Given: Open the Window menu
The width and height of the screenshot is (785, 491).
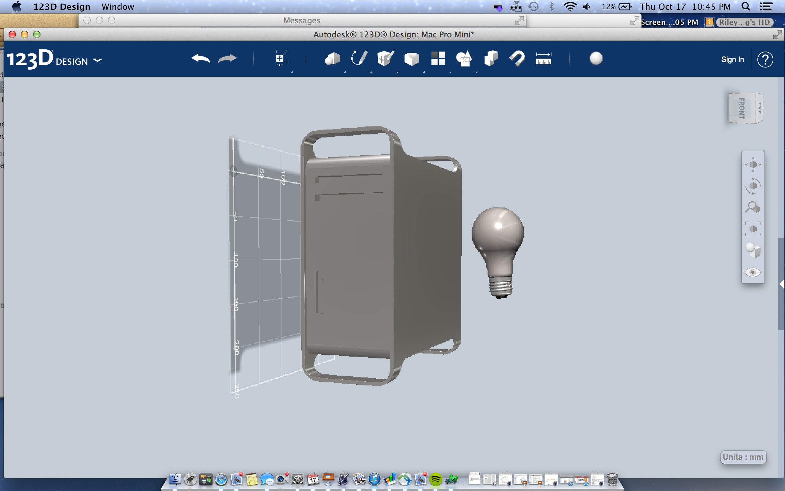Looking at the screenshot, I should coord(117,6).
